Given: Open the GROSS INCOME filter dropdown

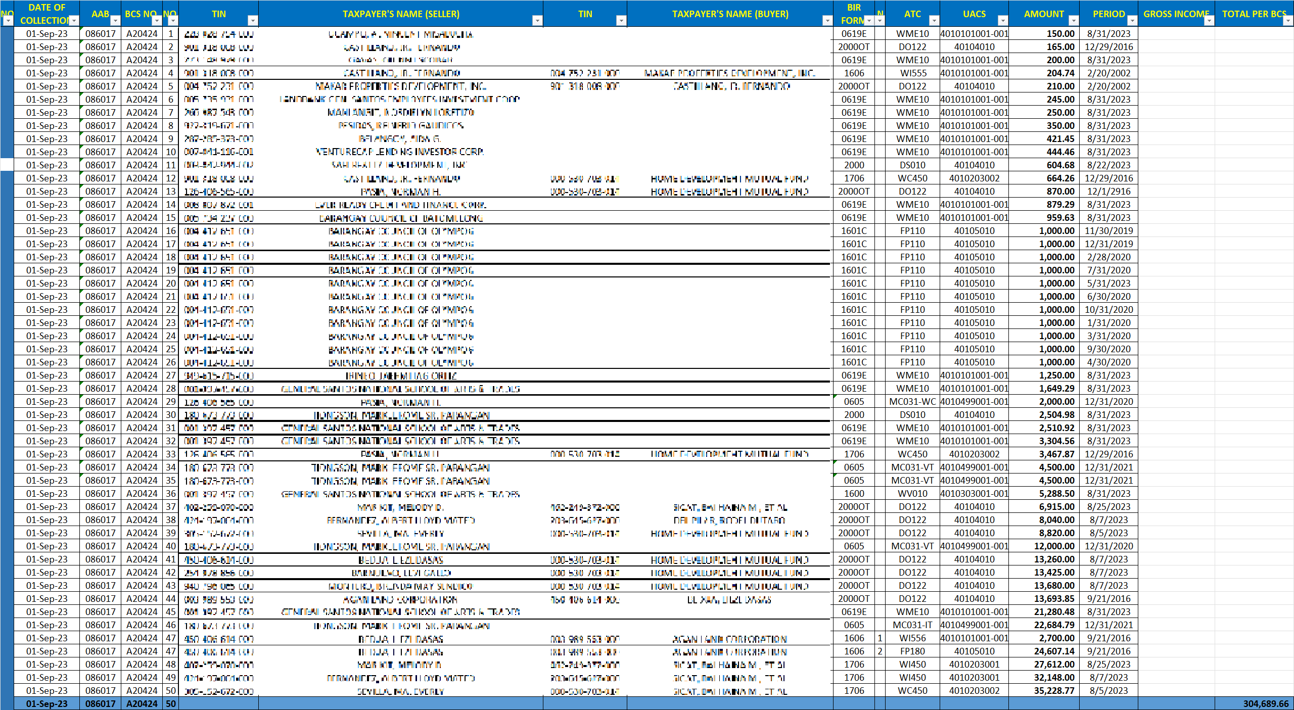Looking at the screenshot, I should (x=1209, y=21).
